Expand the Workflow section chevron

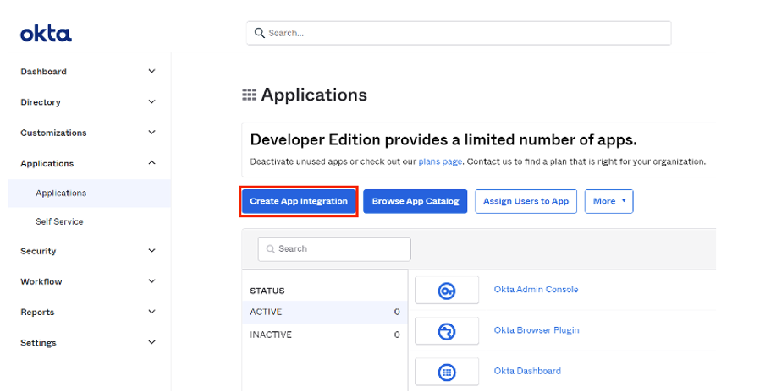tap(151, 281)
